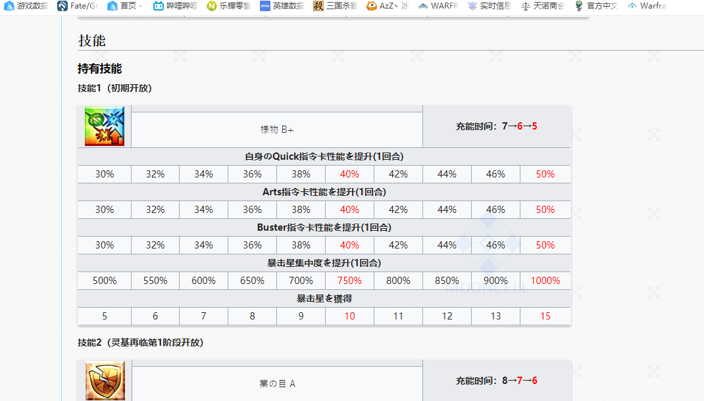Open the Warfra bookmark
704x401 pixels.
click(647, 6)
